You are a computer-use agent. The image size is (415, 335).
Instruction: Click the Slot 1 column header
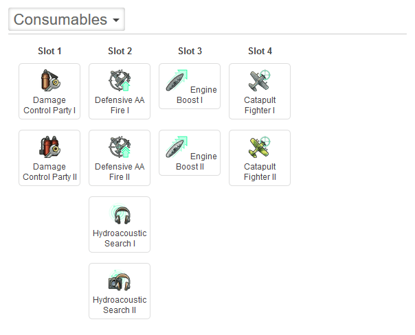pos(49,51)
